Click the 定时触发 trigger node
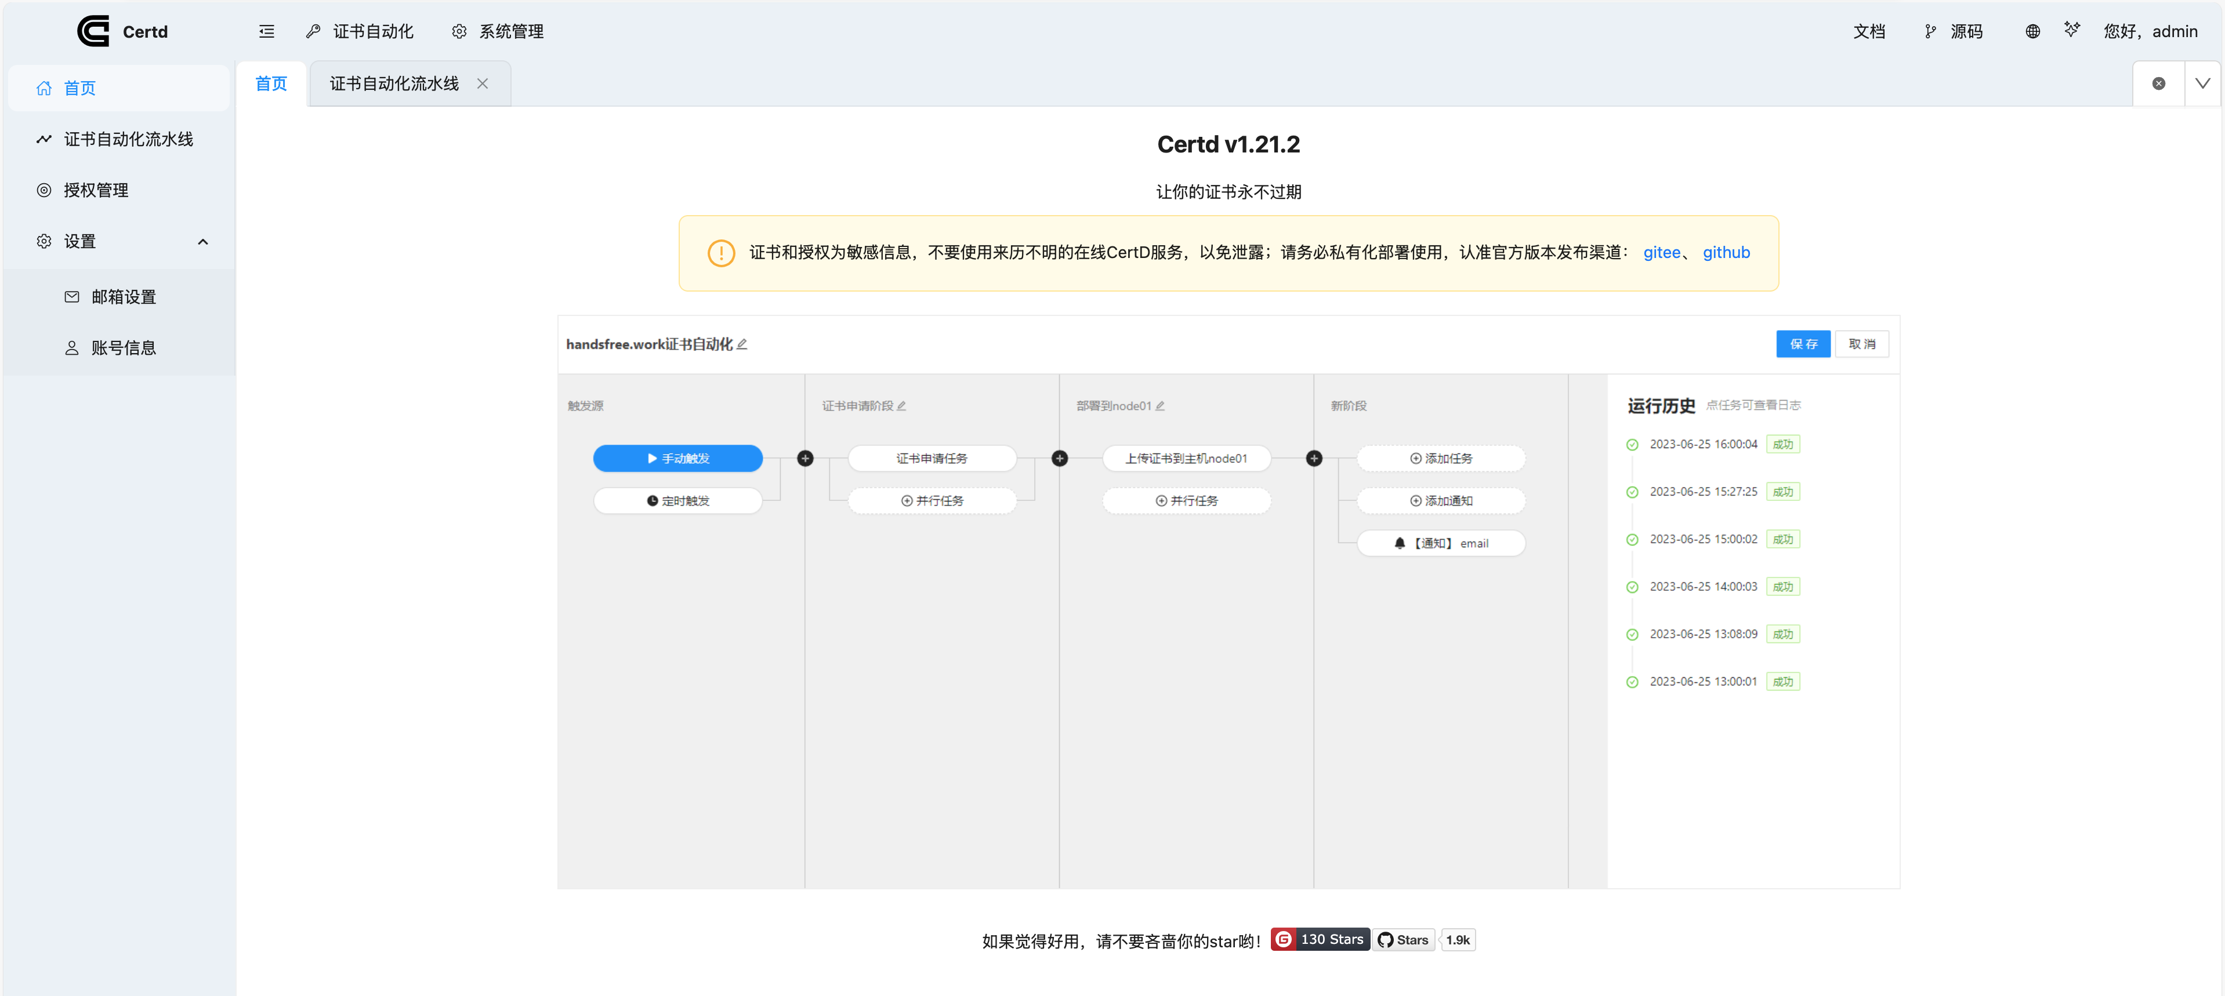The width and height of the screenshot is (2225, 996). tap(677, 500)
